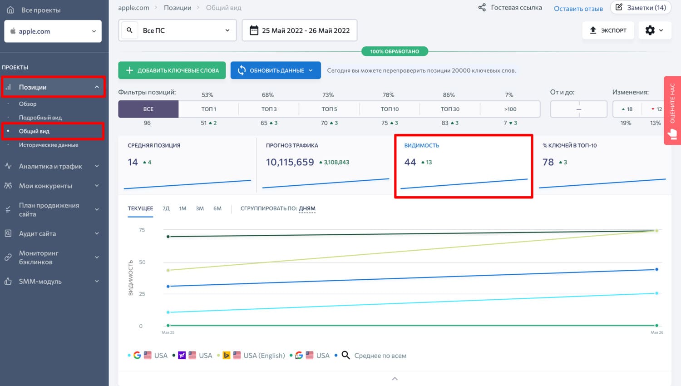Click the settings gear icon
This screenshot has width=681, height=386.
(650, 30)
